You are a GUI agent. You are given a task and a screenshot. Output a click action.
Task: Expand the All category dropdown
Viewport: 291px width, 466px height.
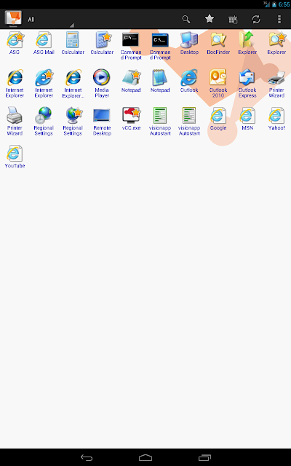point(50,20)
